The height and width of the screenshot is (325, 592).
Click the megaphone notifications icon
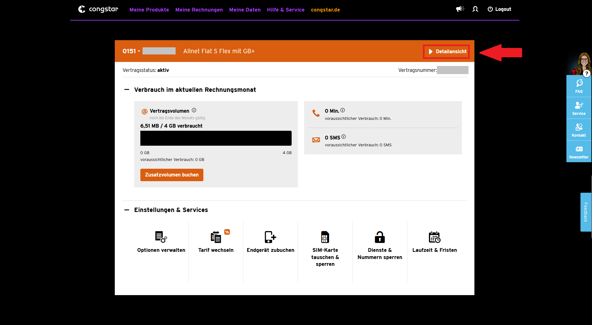click(460, 9)
